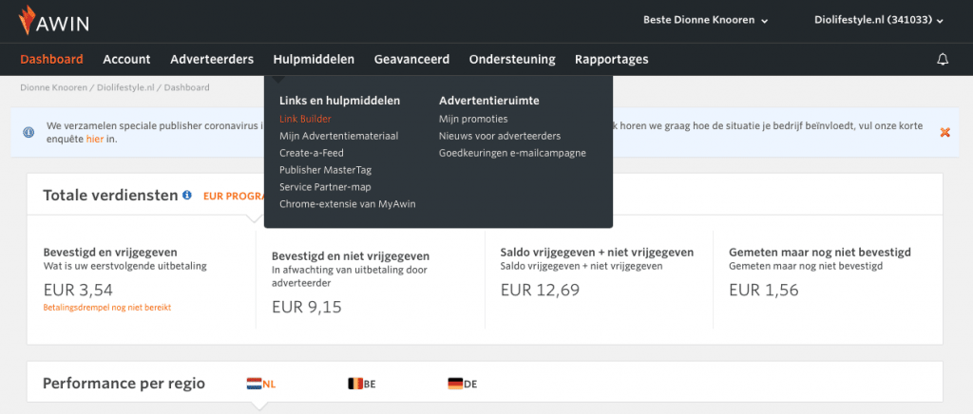
Task: Click Bevestigd en vrijgegeven label
Action: 110,253
